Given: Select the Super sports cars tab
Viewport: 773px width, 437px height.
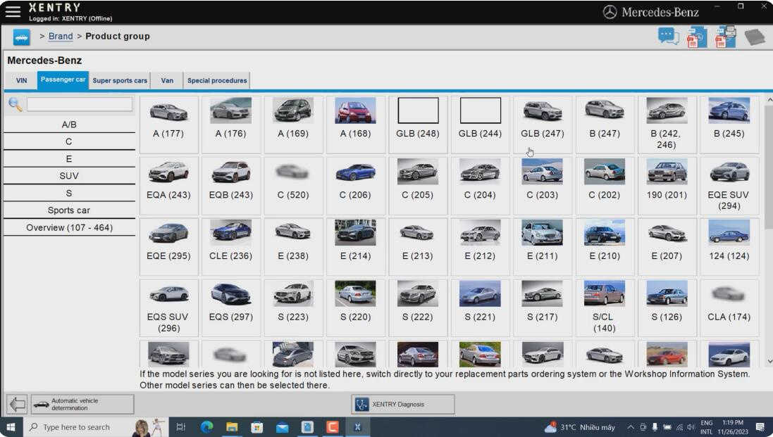Looking at the screenshot, I should click(120, 81).
